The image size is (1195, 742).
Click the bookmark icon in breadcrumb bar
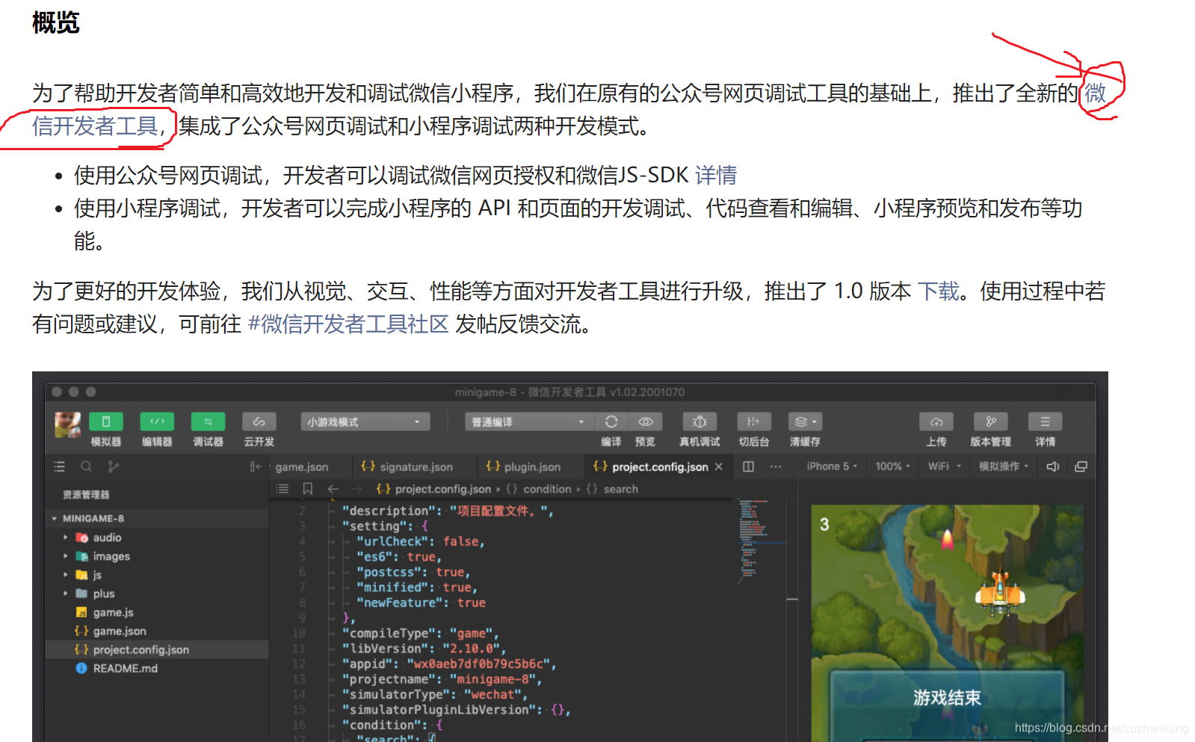[x=307, y=489]
